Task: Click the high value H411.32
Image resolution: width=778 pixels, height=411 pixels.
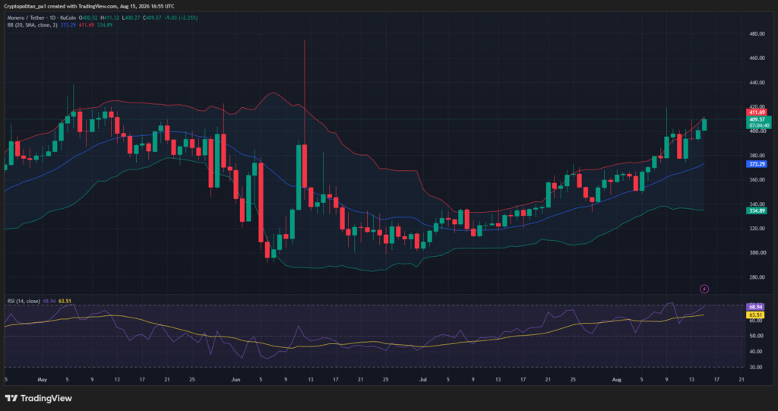Action: click(109, 18)
